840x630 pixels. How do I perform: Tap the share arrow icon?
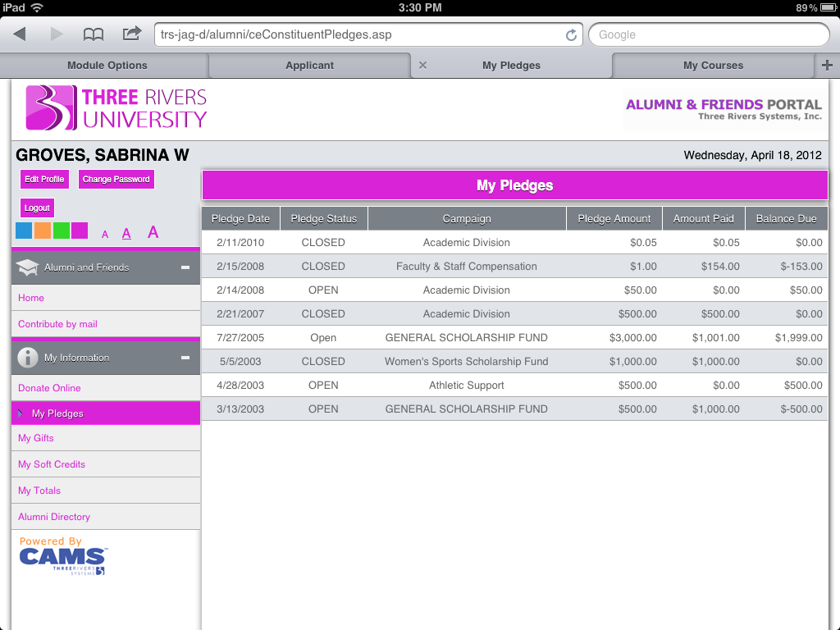(131, 34)
